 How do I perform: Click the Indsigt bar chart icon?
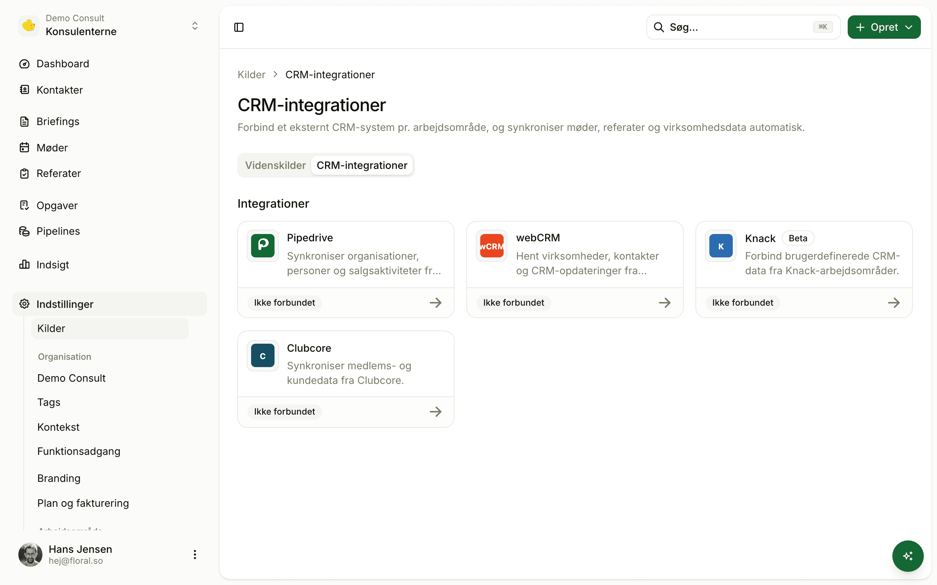pyautogui.click(x=25, y=265)
